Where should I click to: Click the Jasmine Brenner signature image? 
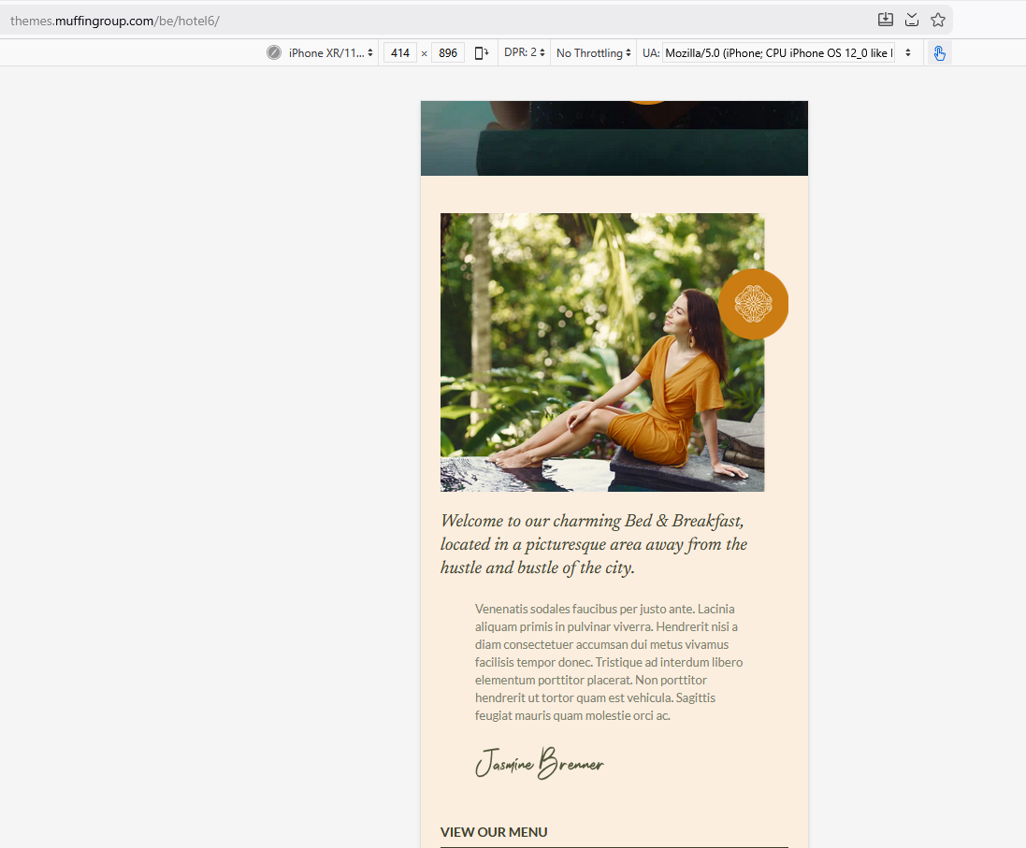(539, 763)
